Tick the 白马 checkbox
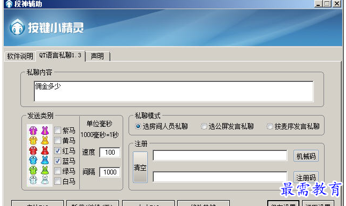The height and width of the screenshot is (206, 346). tap(57, 181)
